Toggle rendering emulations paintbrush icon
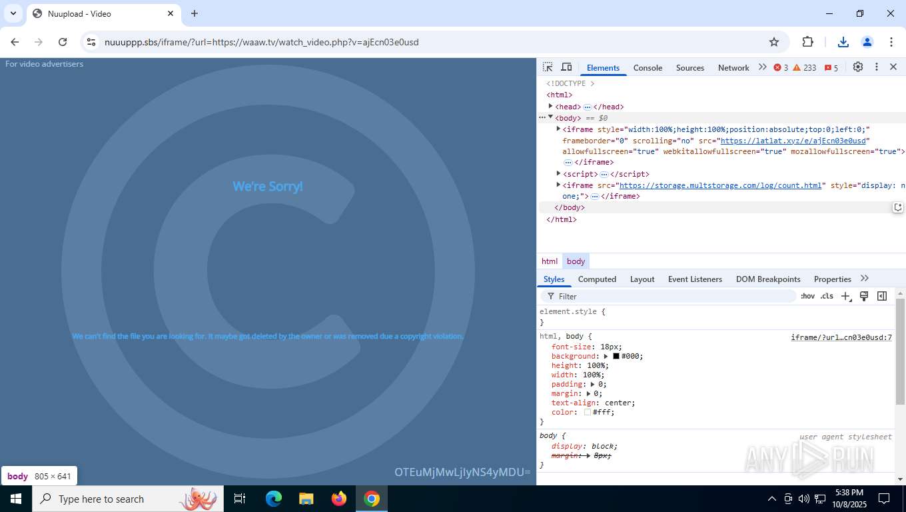906x512 pixels. point(864,296)
